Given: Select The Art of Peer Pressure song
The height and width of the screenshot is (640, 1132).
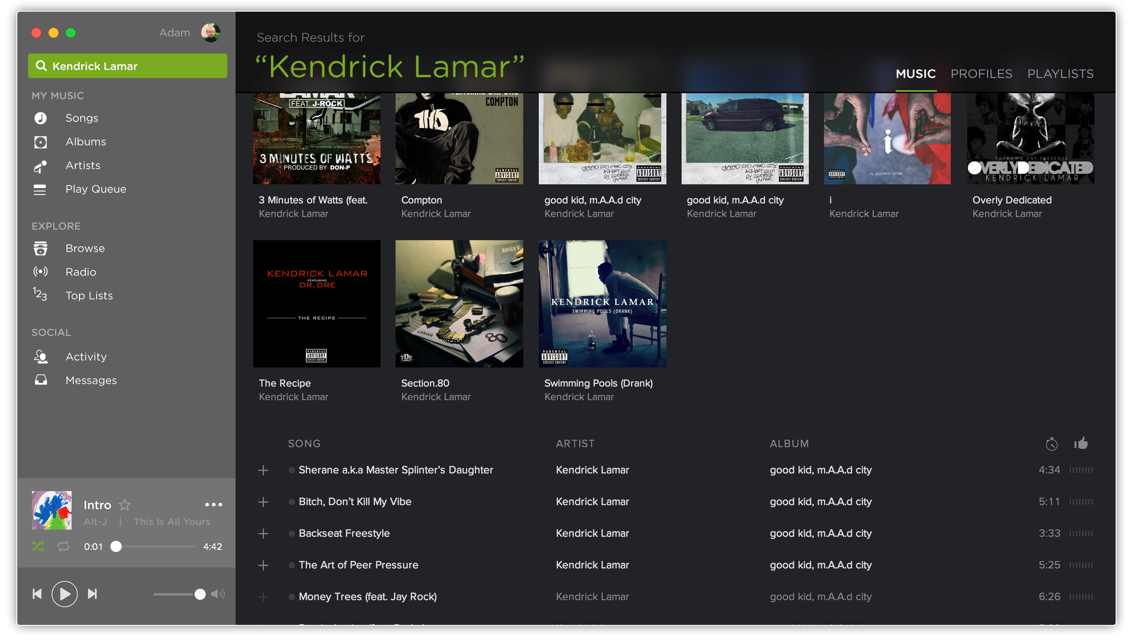Looking at the screenshot, I should (358, 565).
